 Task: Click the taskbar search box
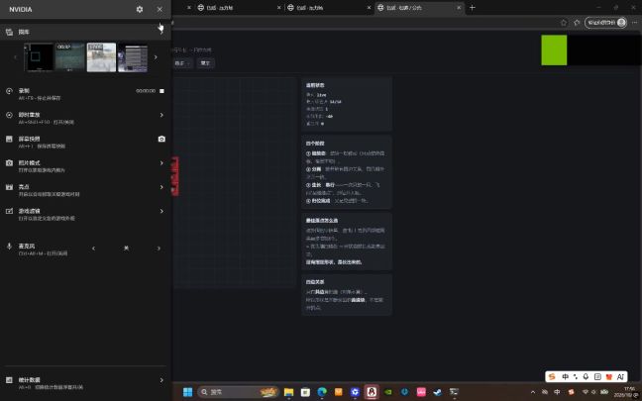(x=239, y=392)
